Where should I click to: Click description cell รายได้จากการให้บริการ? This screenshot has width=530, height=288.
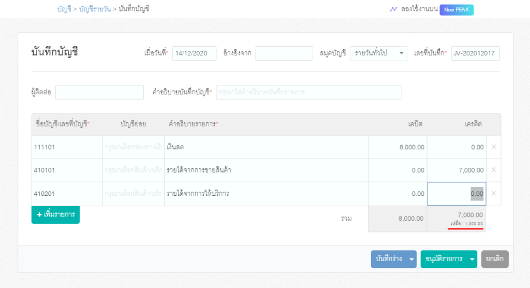click(x=266, y=194)
